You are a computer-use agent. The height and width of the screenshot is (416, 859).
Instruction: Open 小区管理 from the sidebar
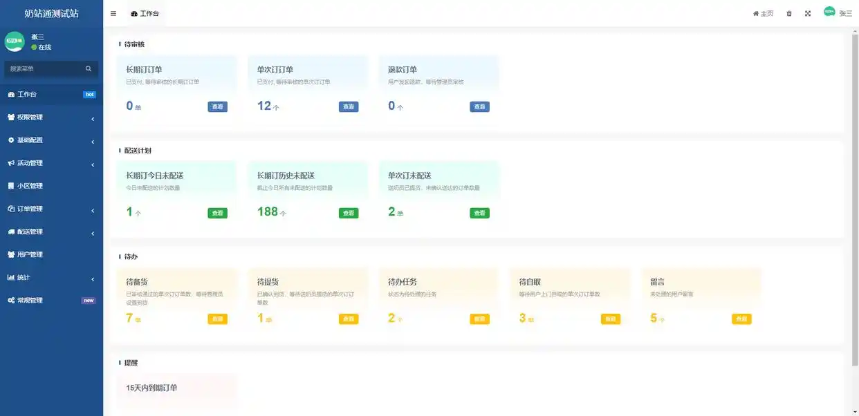pyautogui.click(x=30, y=186)
